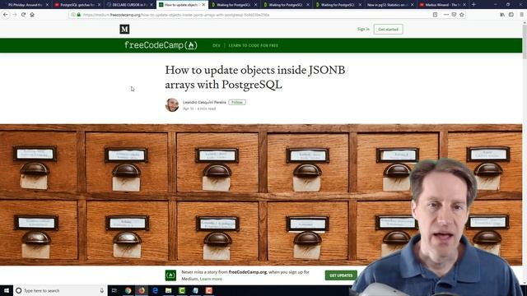
Task: Click the GET UPDATES button
Action: pyautogui.click(x=341, y=275)
